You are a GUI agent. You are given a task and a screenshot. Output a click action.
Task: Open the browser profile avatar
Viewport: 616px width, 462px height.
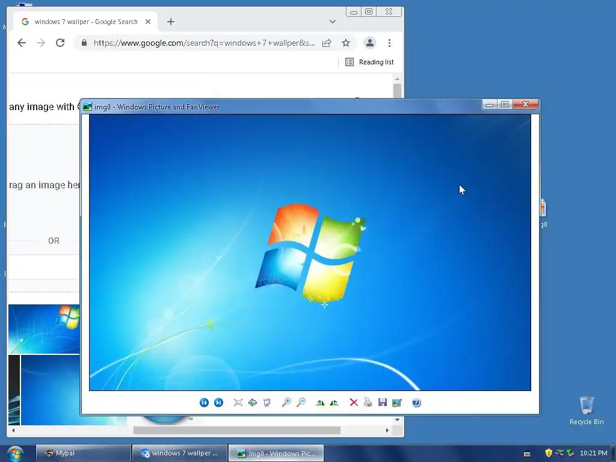pyautogui.click(x=370, y=43)
